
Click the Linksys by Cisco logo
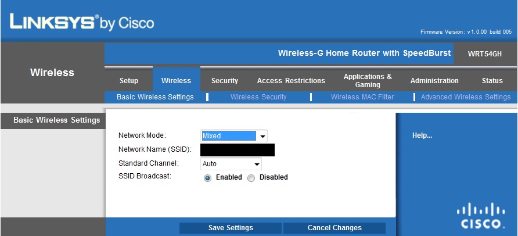(82, 22)
